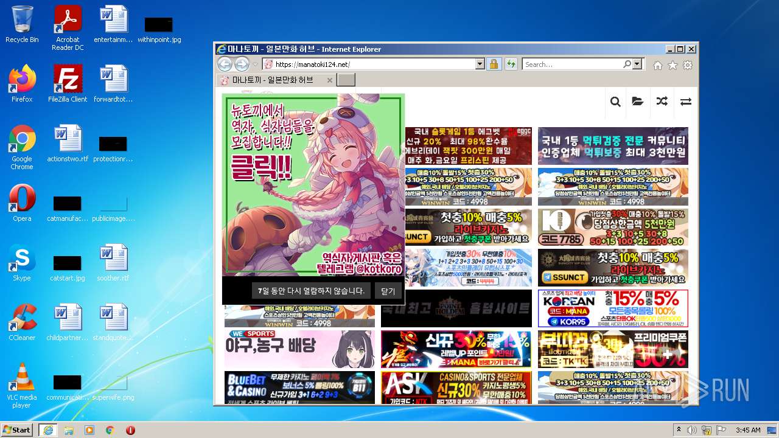Click the ASK CASINO&SPORTS banner
This screenshot has height=438, width=779.
coord(456,388)
